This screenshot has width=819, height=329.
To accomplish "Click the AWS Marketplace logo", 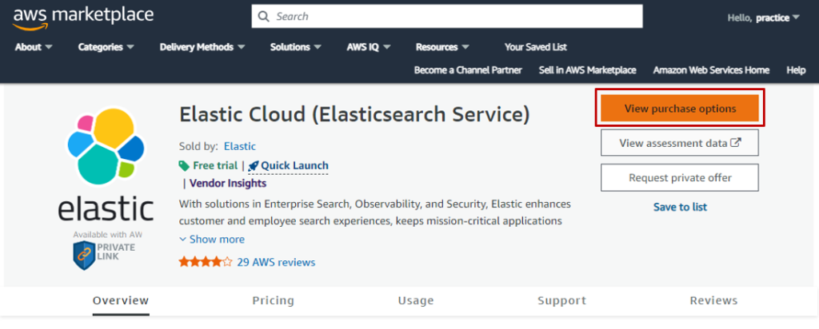I will pyautogui.click(x=83, y=17).
